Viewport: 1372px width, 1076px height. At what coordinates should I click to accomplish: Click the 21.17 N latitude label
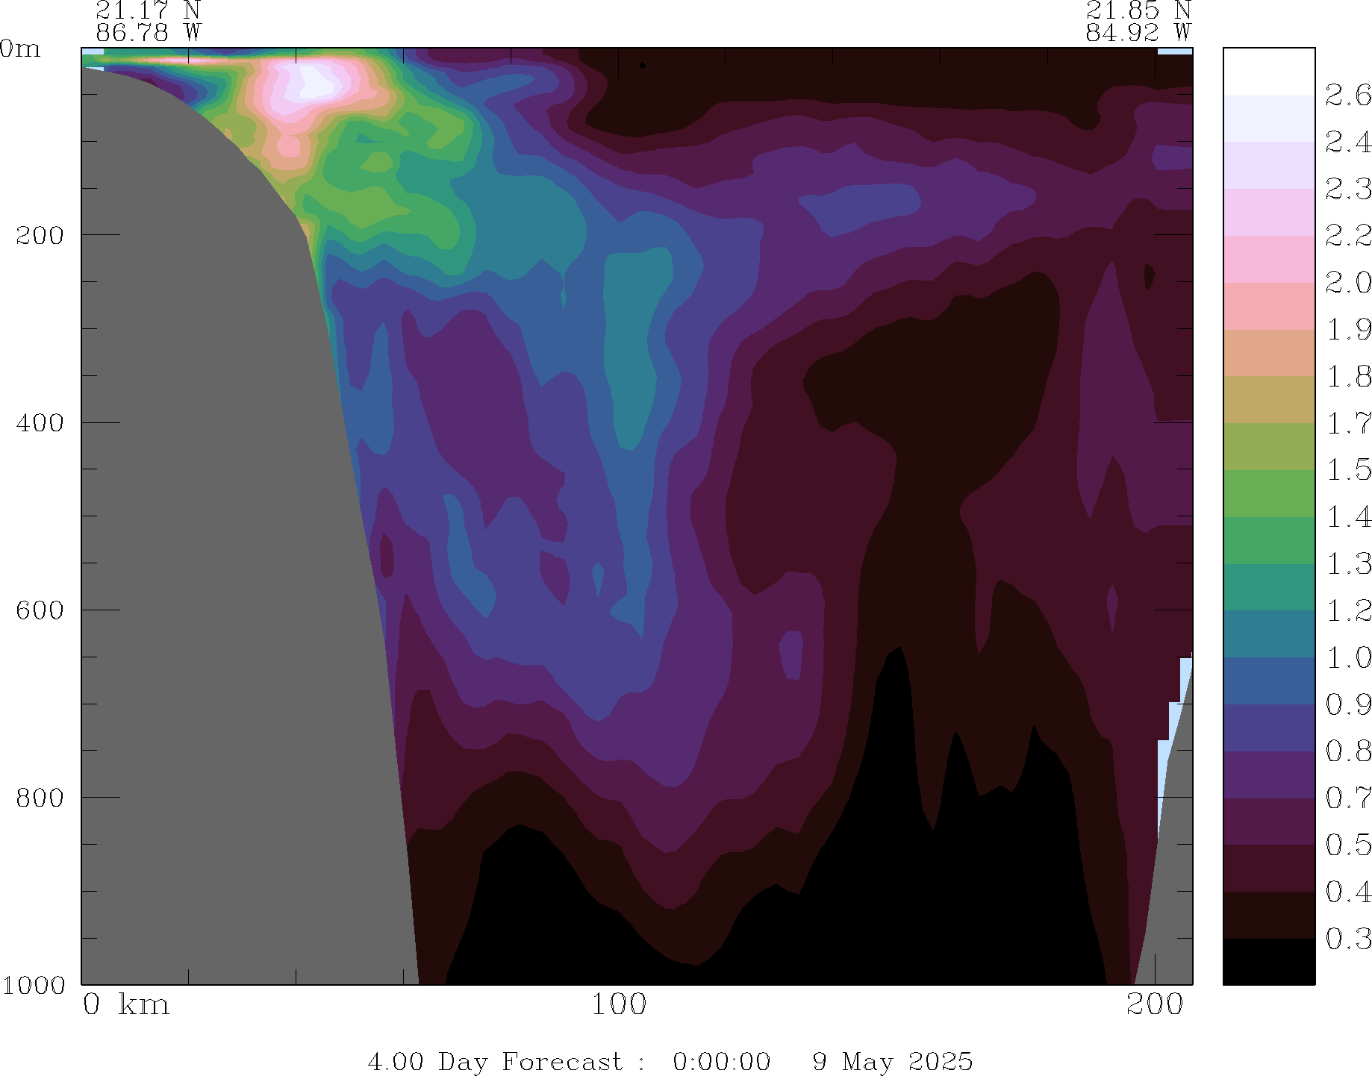(x=148, y=10)
